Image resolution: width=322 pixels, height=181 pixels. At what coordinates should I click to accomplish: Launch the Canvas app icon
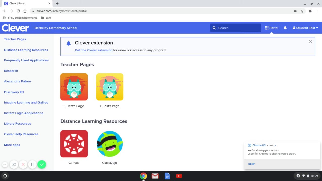tap(74, 144)
